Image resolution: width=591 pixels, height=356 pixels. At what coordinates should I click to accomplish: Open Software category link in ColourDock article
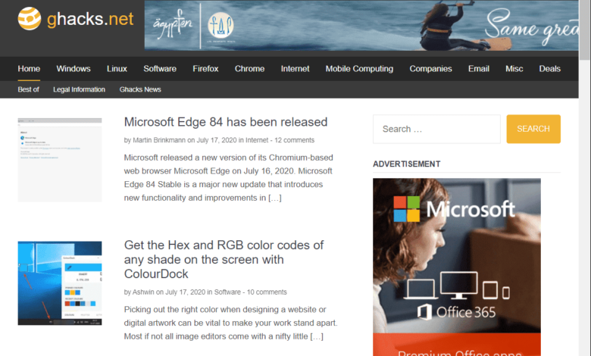(227, 292)
